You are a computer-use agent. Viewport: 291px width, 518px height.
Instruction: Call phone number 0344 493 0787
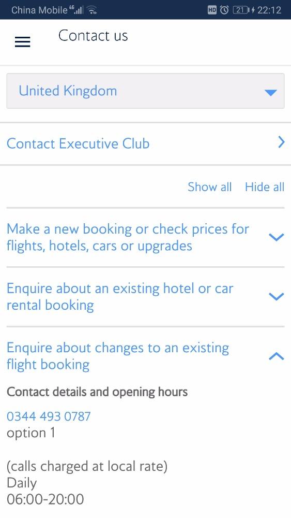[49, 416]
